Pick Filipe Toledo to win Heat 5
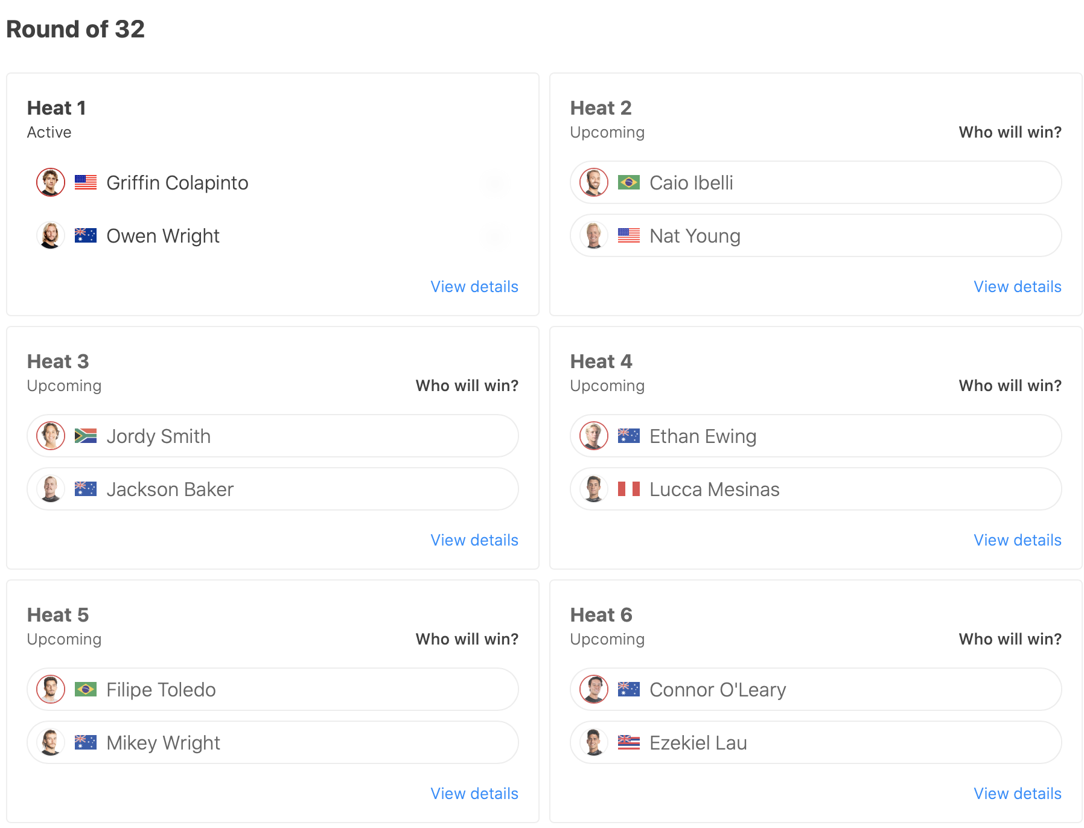 pos(272,689)
